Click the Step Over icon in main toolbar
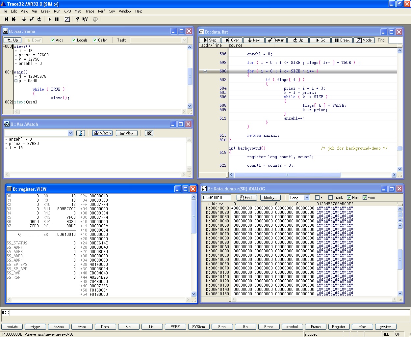 coord(14,19)
